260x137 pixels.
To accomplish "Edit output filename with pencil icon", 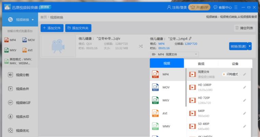I will (x=190, y=39).
